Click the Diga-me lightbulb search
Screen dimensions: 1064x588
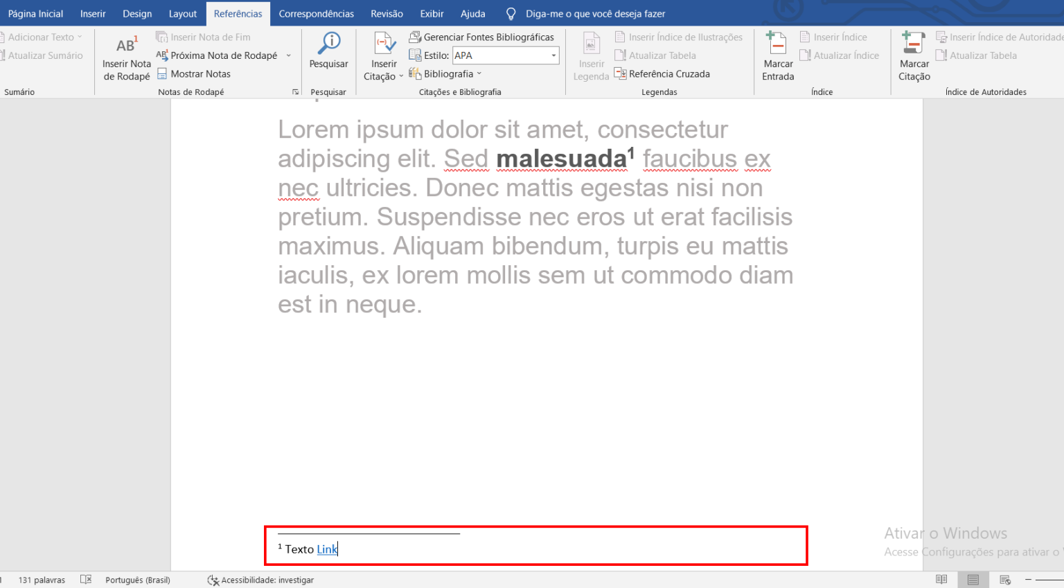(511, 14)
